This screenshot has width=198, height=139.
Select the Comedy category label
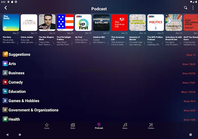15,82
